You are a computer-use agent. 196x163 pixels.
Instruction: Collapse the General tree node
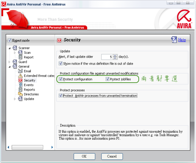(9, 67)
